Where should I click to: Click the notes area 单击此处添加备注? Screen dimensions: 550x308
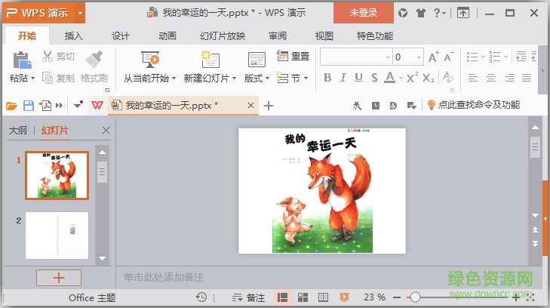pos(164,278)
